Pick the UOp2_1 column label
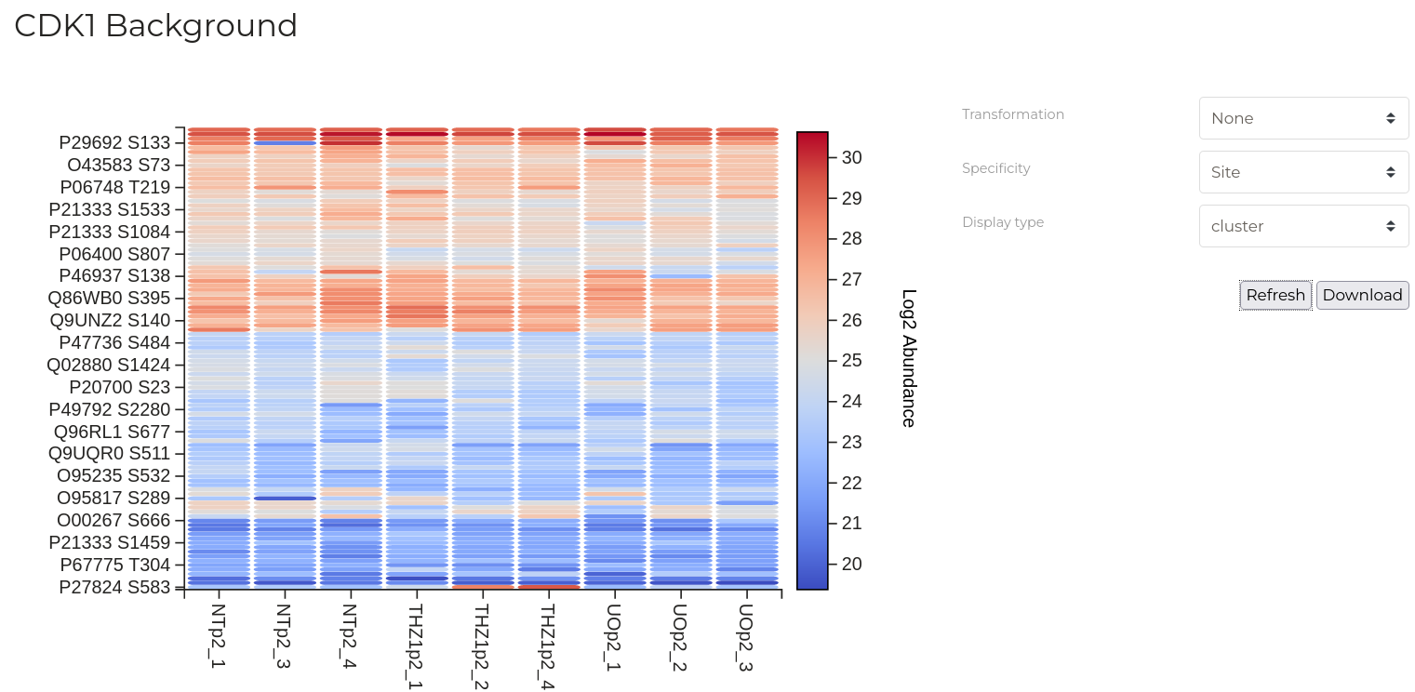This screenshot has width=1415, height=692. coord(614,637)
